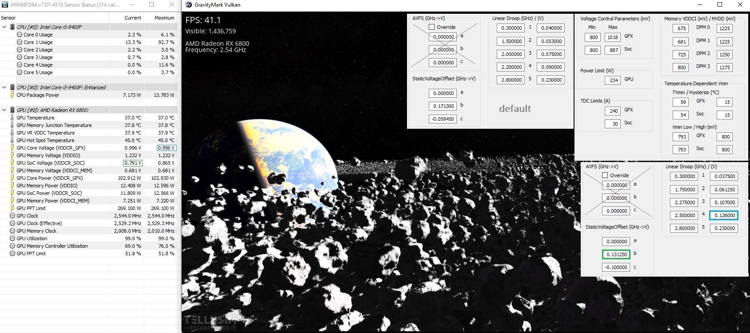Click the HWiNFO64 app icon in title bar
The image size is (750, 333).
[5, 5]
